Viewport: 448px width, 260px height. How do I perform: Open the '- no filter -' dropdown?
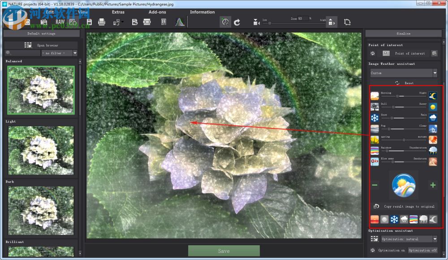(59, 53)
